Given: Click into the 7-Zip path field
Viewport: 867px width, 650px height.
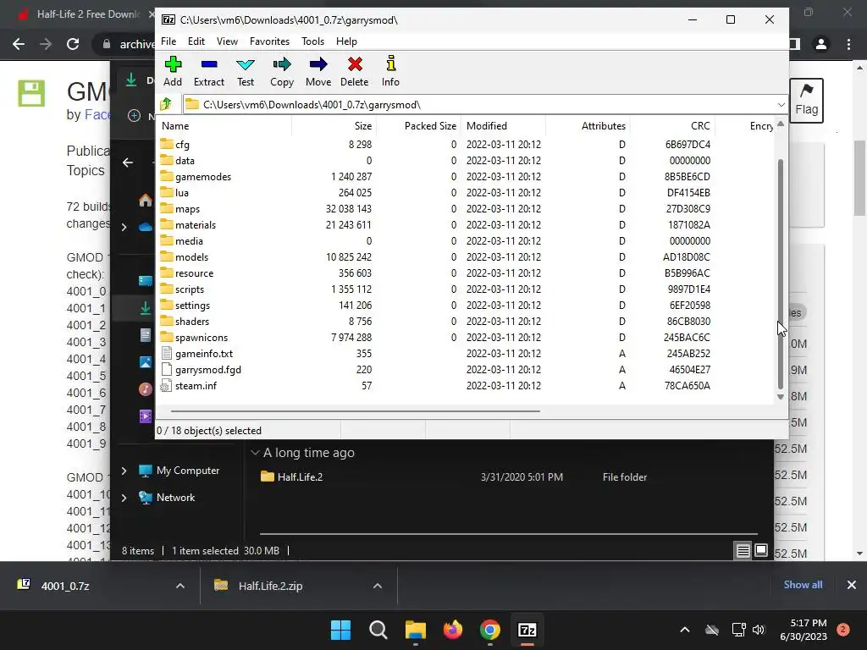Looking at the screenshot, I should tap(479, 104).
